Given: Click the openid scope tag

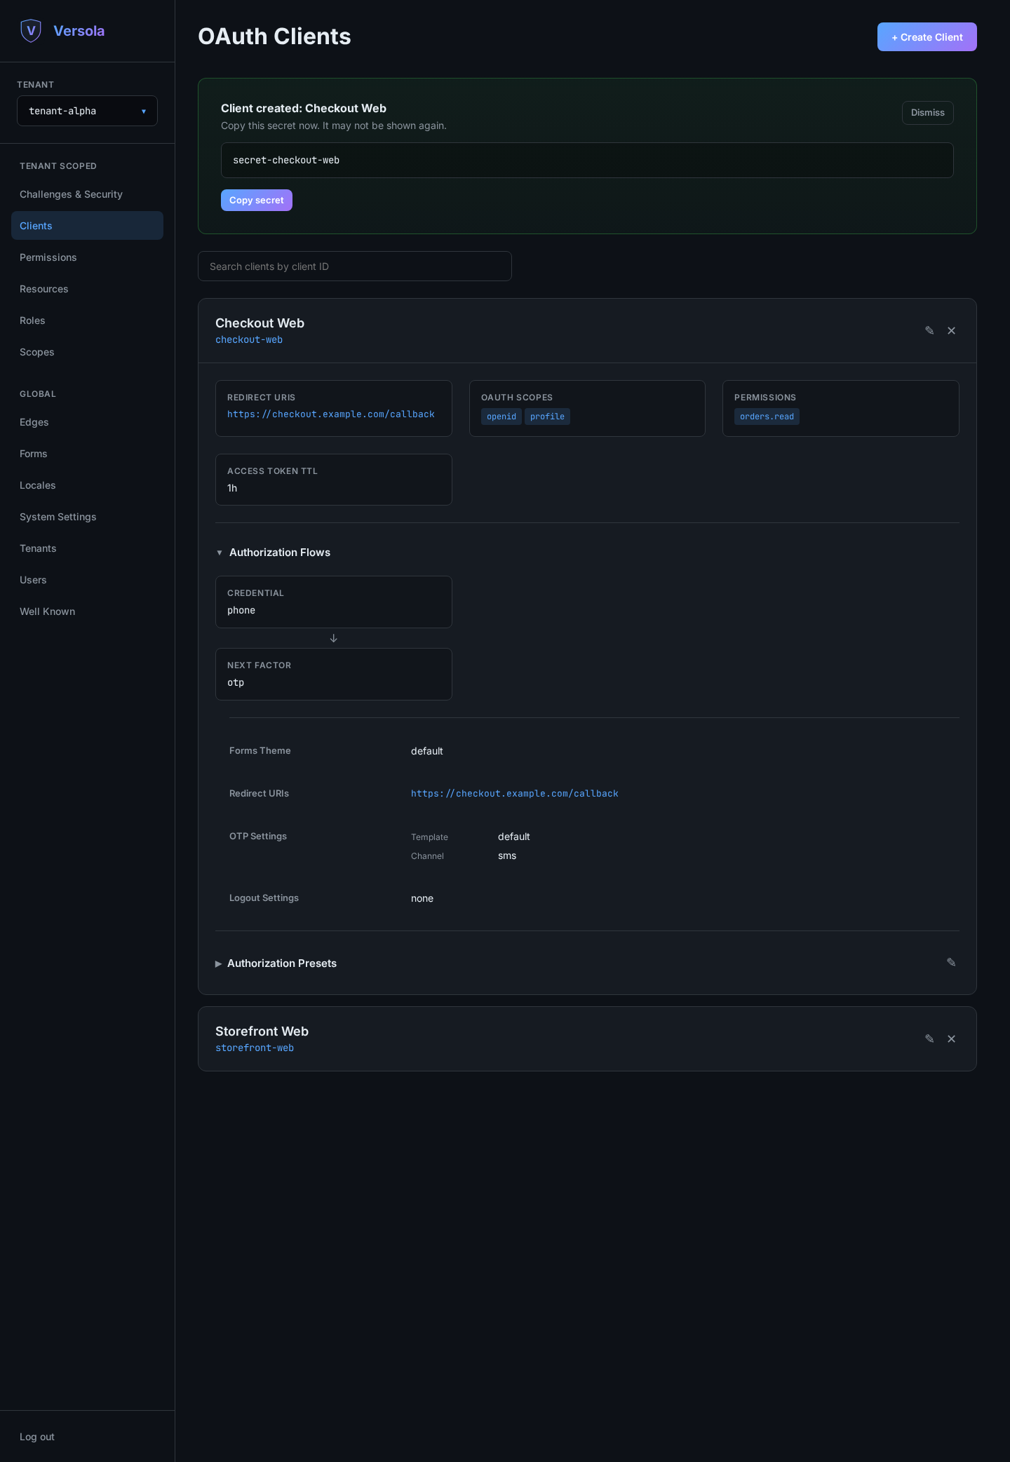Looking at the screenshot, I should pyautogui.click(x=501, y=417).
